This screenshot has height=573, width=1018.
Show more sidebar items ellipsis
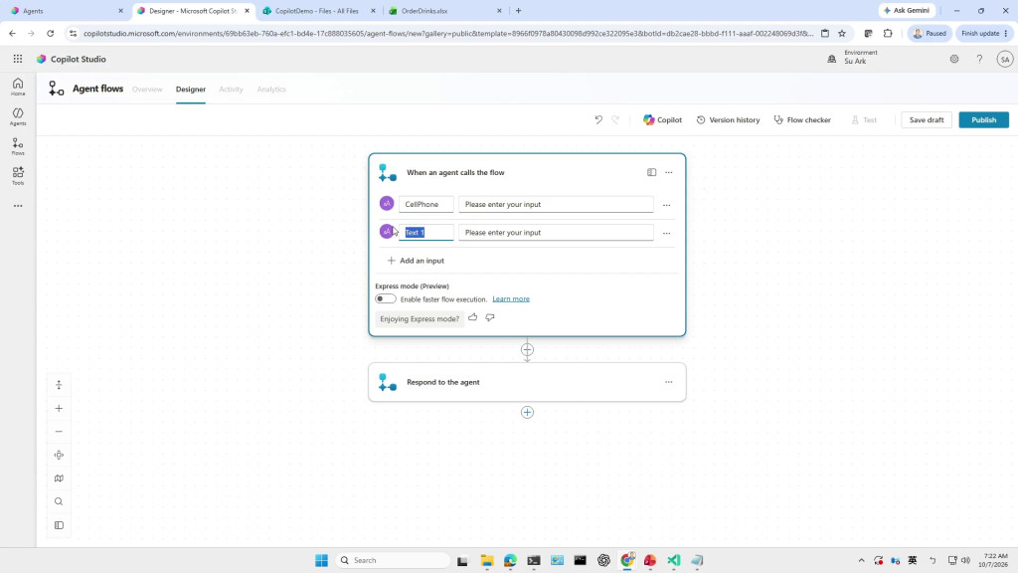coord(18,206)
